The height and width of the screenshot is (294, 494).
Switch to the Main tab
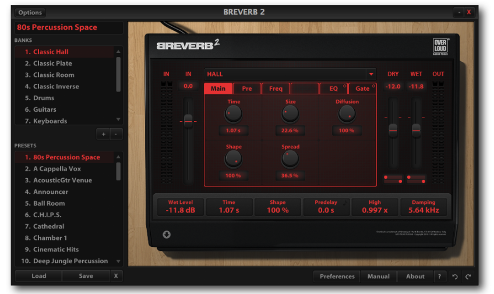(x=218, y=88)
